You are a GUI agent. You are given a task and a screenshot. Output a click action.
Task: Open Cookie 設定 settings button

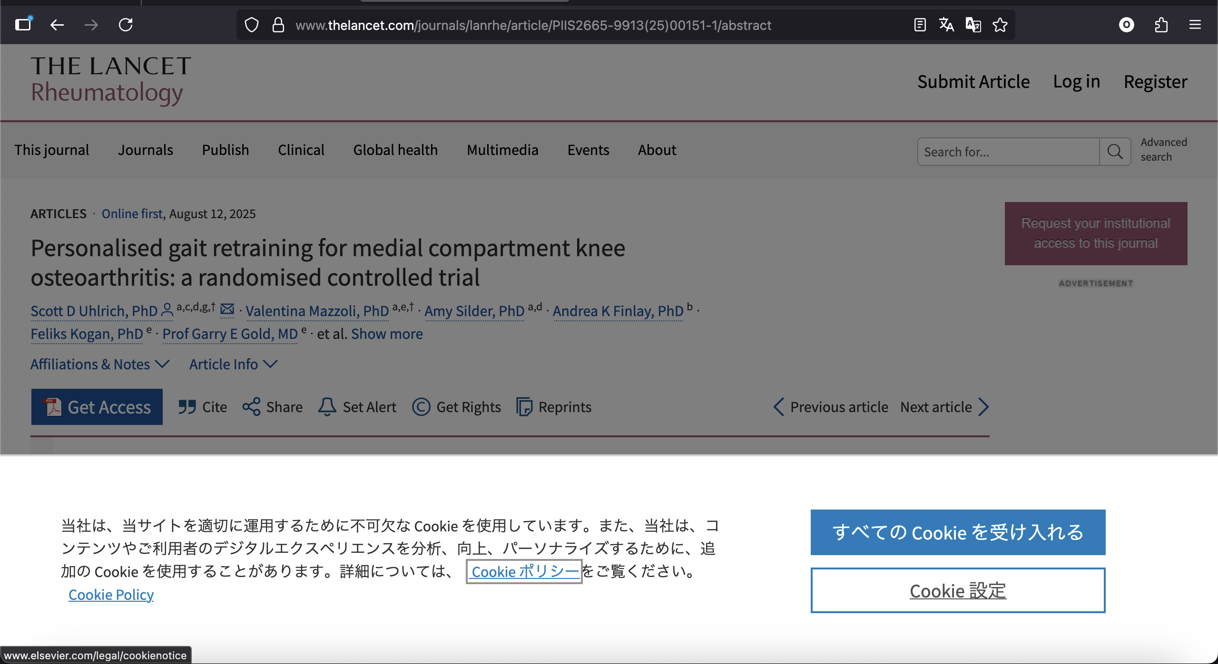coord(958,591)
